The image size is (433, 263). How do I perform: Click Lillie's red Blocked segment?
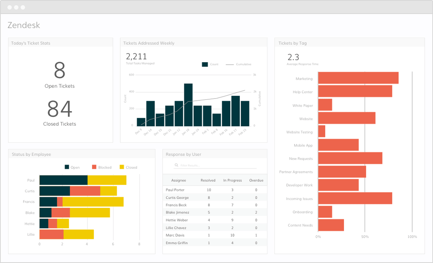[52, 234]
